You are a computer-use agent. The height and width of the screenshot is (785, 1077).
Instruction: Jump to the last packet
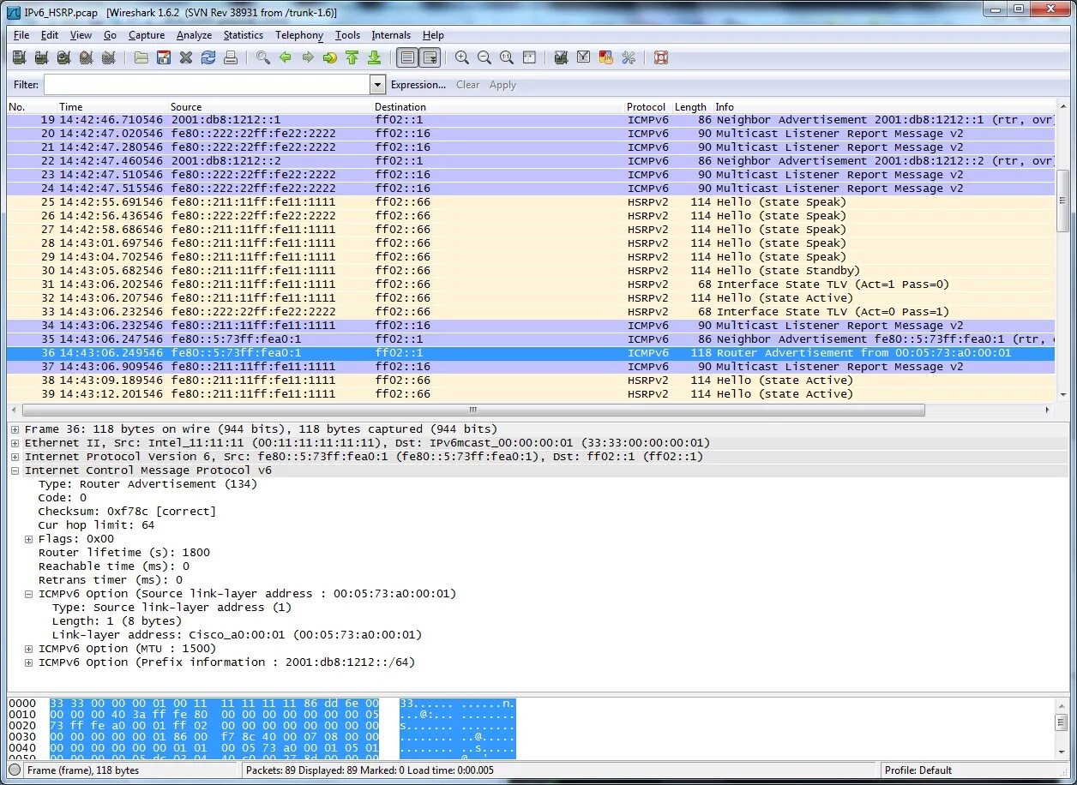374,57
